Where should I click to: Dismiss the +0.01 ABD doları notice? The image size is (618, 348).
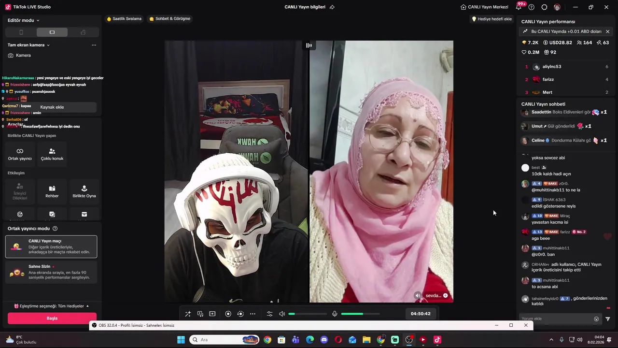pos(607,31)
